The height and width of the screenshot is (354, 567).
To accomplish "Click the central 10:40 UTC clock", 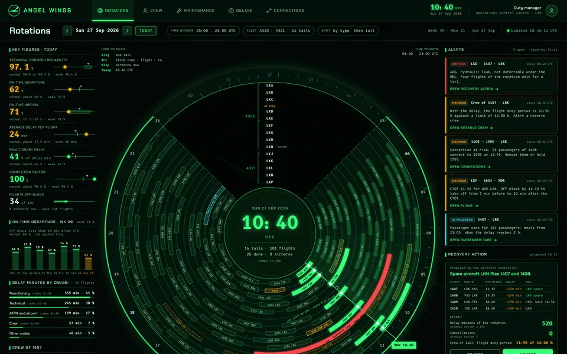I will (x=270, y=222).
